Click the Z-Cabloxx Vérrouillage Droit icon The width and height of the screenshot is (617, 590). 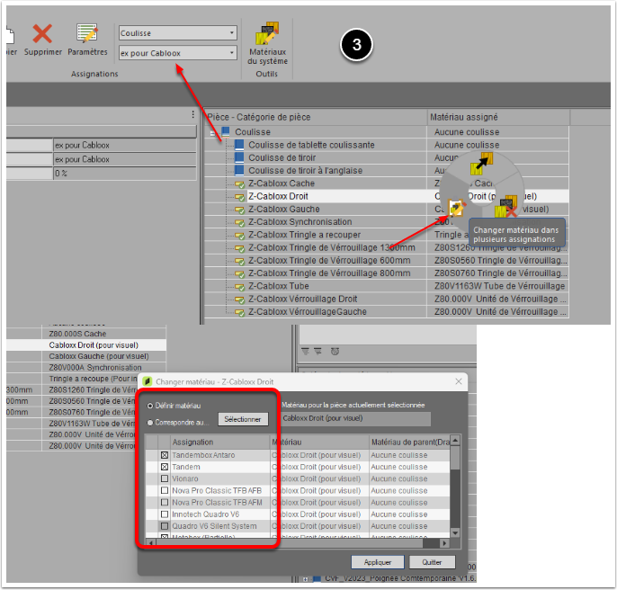239,299
